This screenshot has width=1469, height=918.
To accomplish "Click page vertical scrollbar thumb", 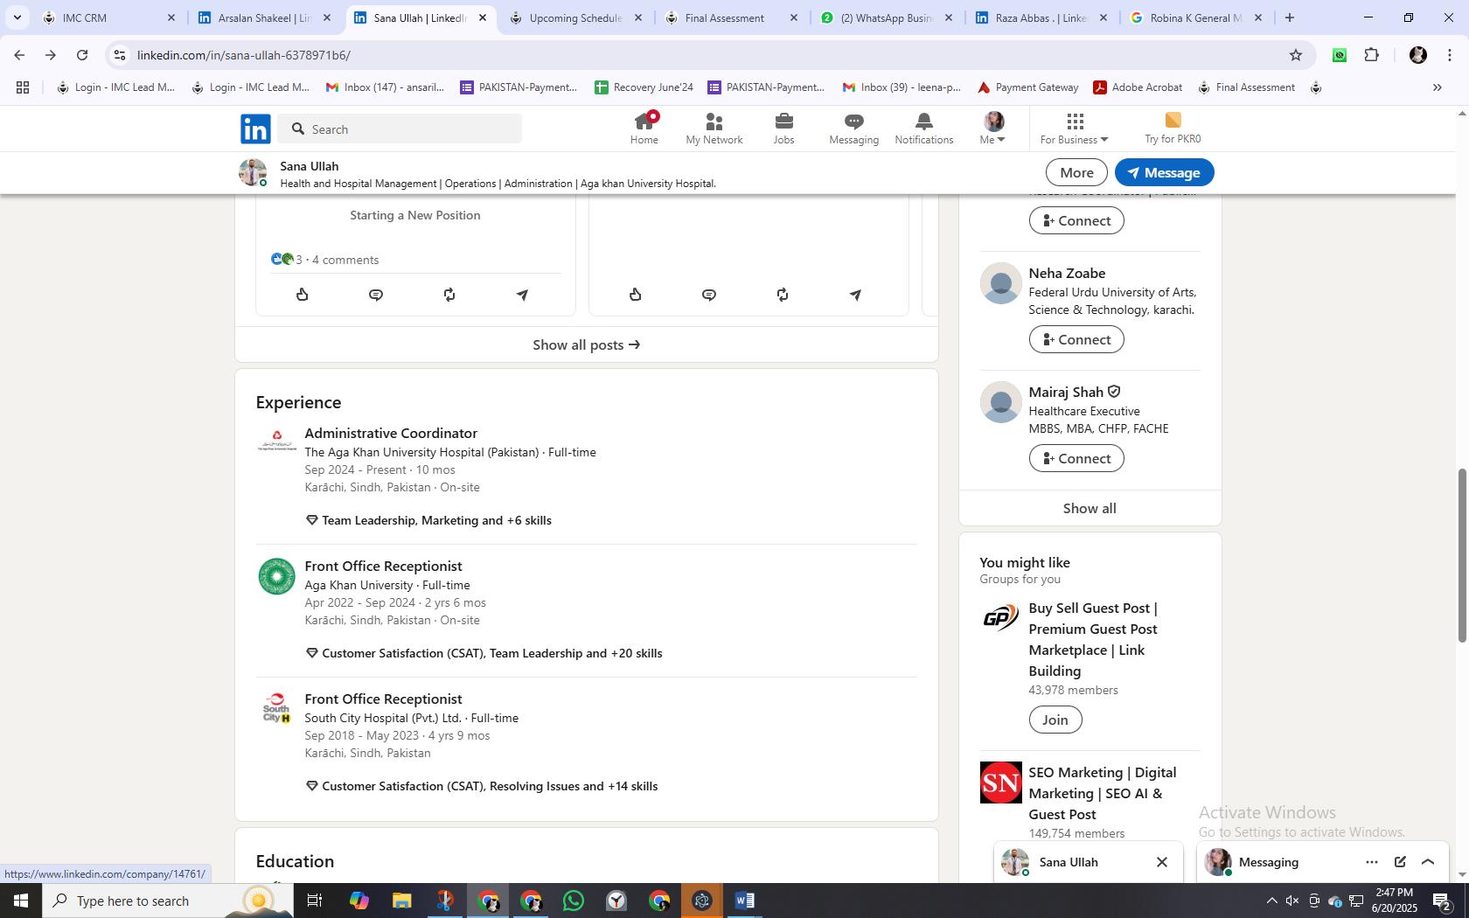I will [x=1461, y=555].
